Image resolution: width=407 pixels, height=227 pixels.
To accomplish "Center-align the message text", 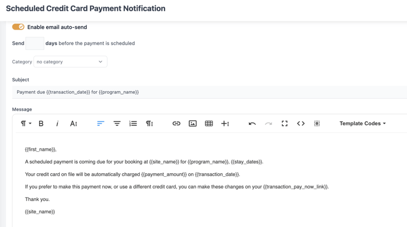I will tap(117, 124).
